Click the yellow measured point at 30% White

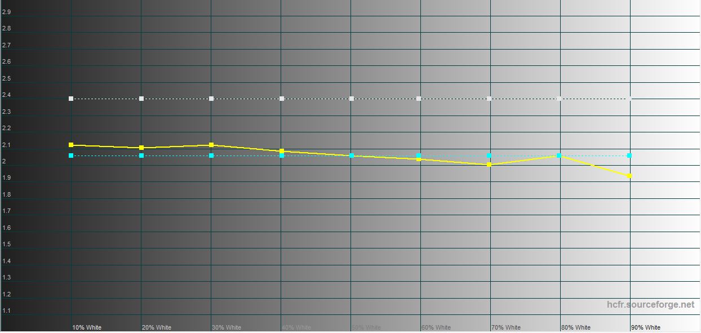pos(211,145)
